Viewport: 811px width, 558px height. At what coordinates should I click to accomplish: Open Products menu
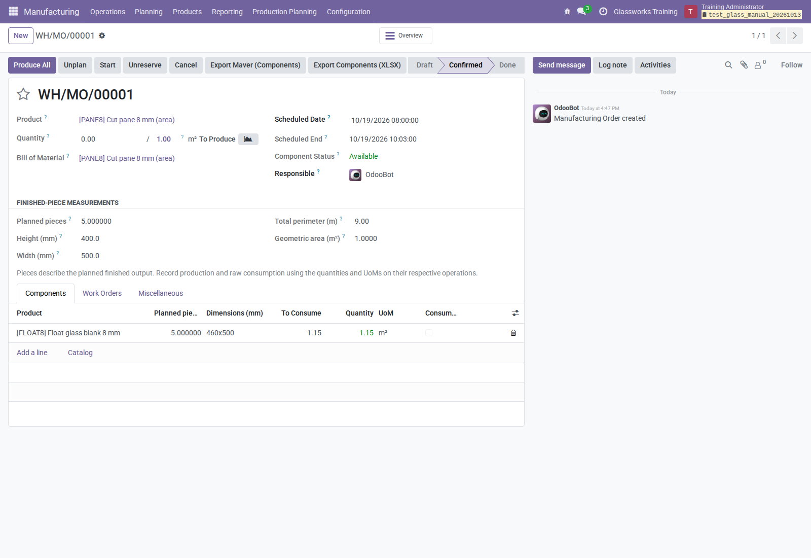(x=187, y=12)
